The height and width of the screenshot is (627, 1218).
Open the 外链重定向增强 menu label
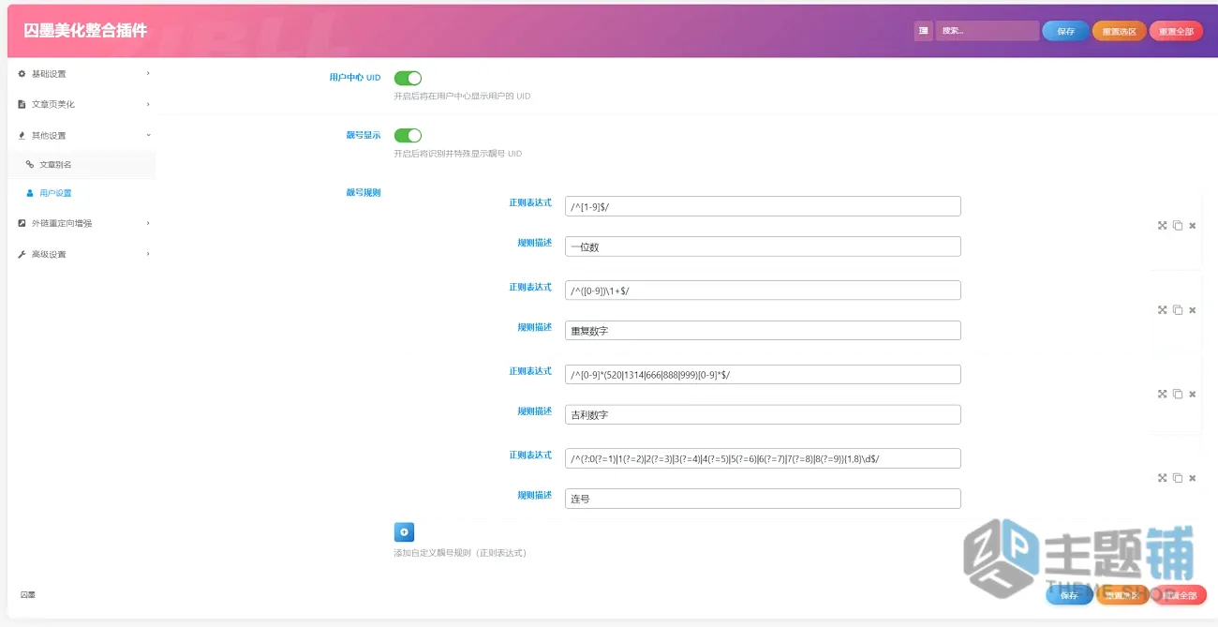click(x=62, y=224)
